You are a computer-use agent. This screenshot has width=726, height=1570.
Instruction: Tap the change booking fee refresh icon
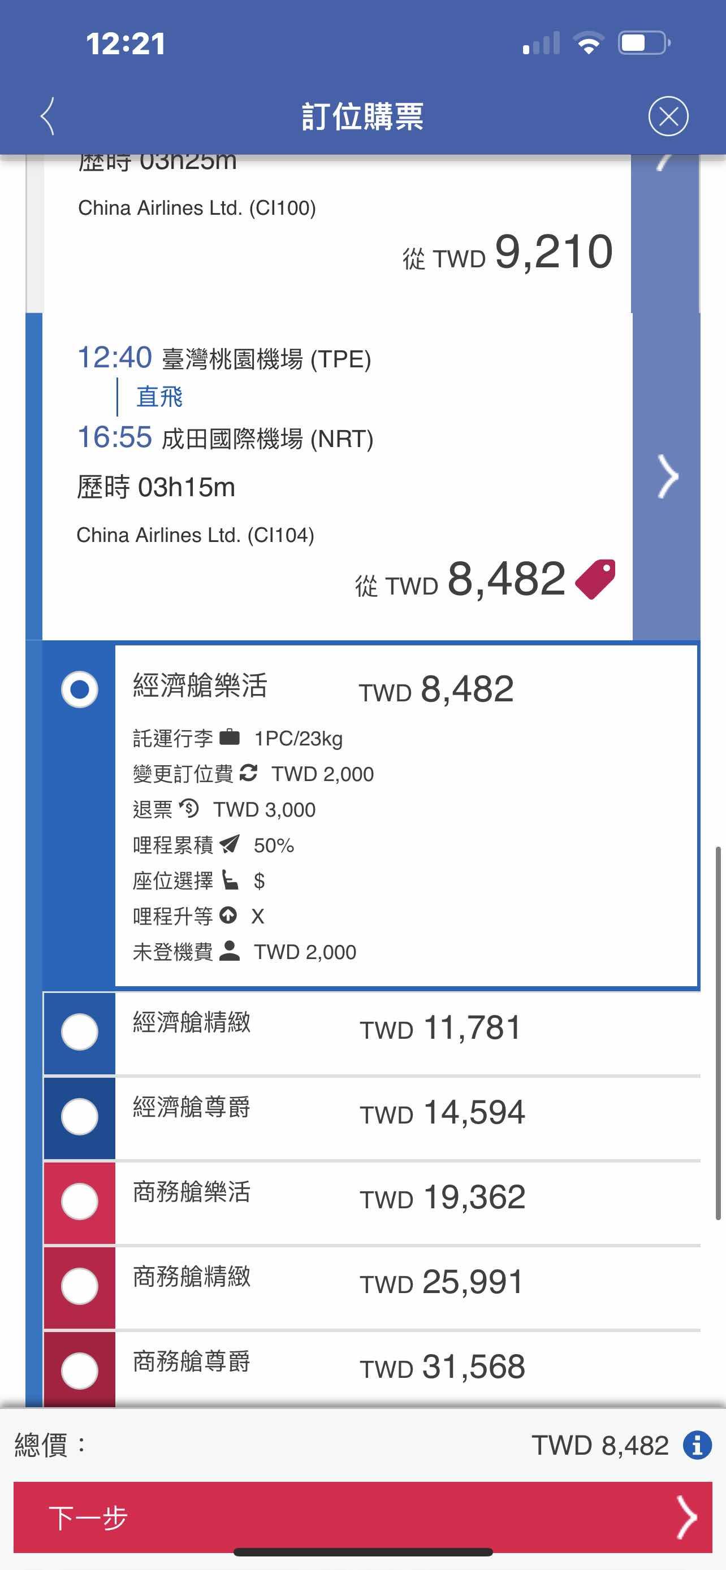coord(248,773)
